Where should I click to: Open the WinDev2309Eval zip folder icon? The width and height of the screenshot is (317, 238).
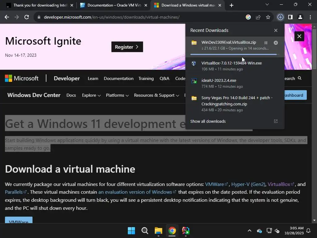coord(194,43)
